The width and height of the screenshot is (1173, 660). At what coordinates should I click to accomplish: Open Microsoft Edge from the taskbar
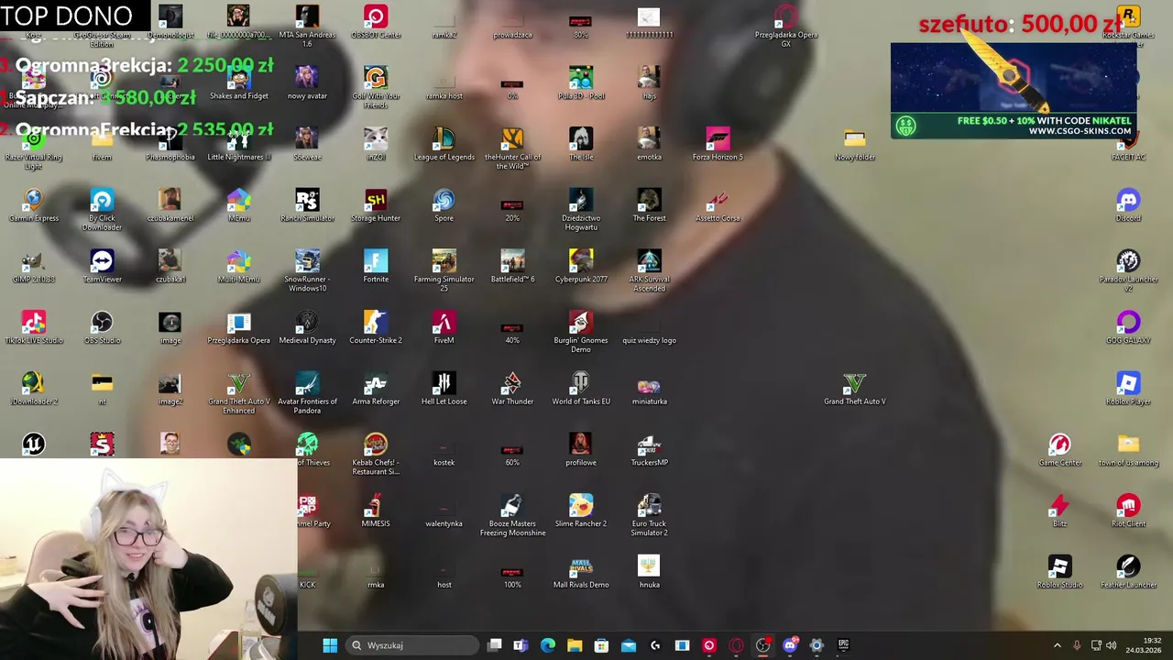pyautogui.click(x=548, y=645)
